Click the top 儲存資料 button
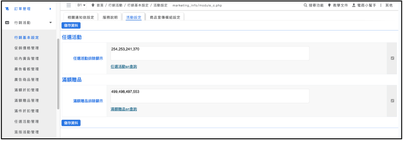The image size is (403, 141). [x=71, y=26]
